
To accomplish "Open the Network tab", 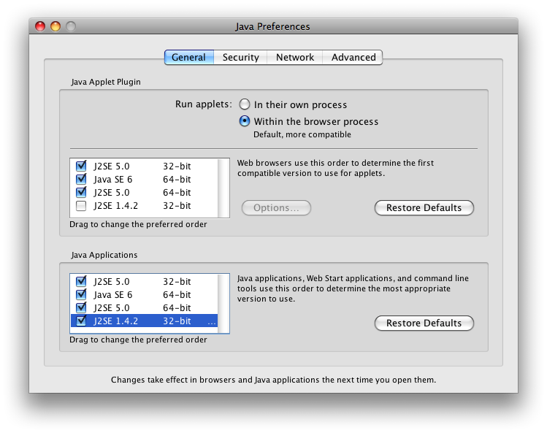I will [295, 57].
